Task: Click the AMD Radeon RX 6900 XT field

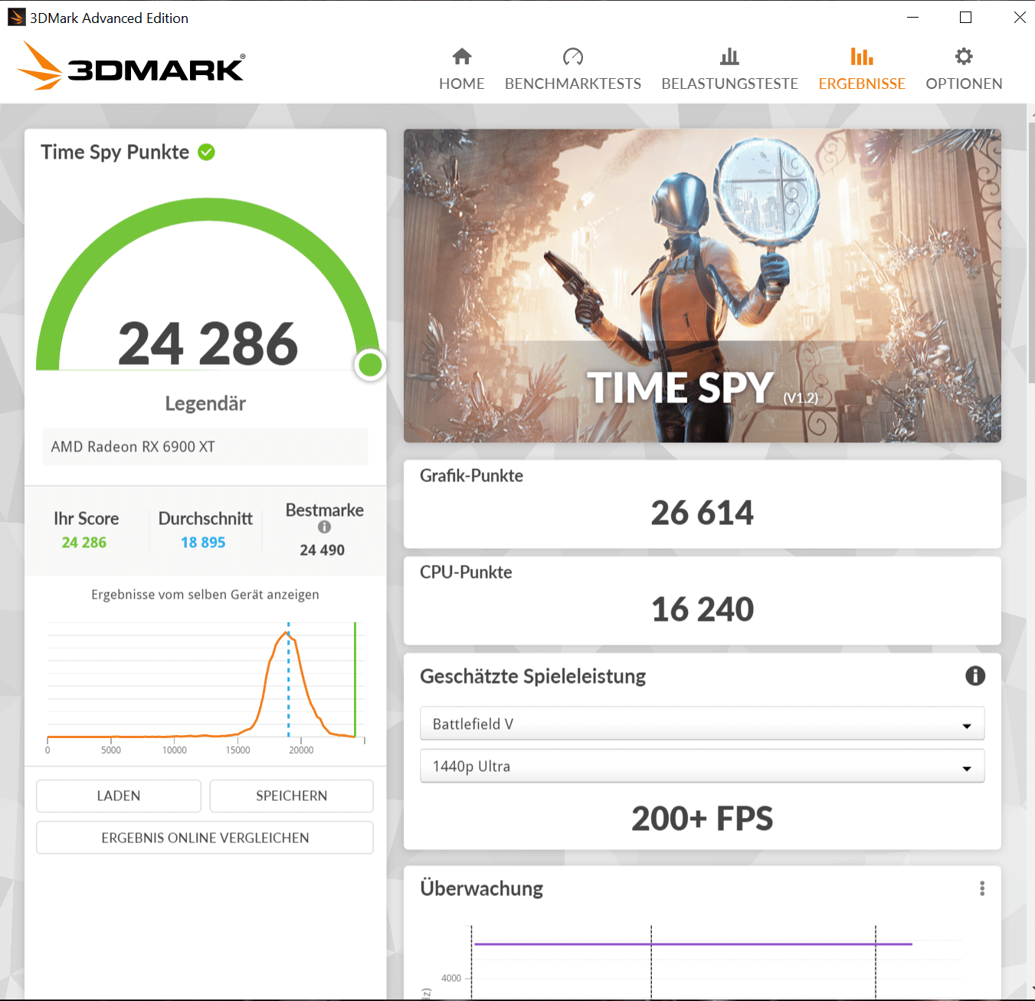Action: click(x=205, y=446)
